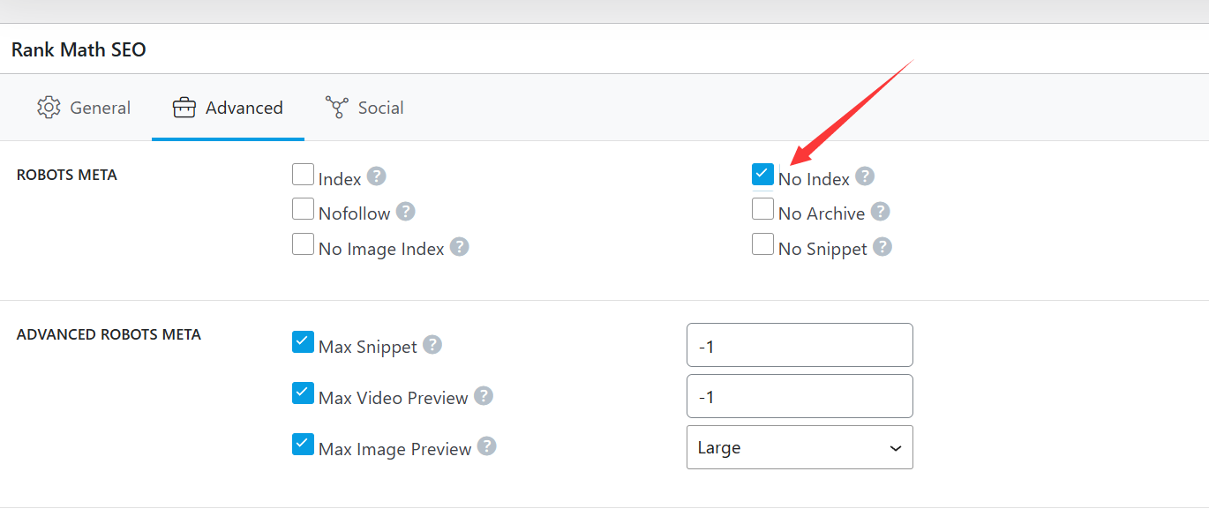Open the Max Image Preview dropdown

(799, 448)
